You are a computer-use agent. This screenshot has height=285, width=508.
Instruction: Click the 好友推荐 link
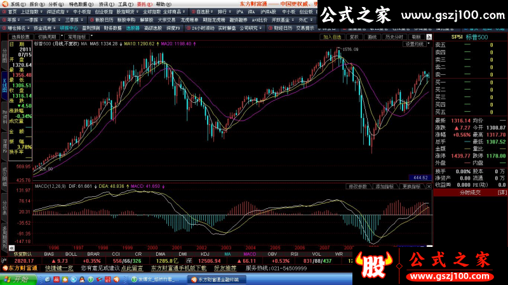click(225, 268)
